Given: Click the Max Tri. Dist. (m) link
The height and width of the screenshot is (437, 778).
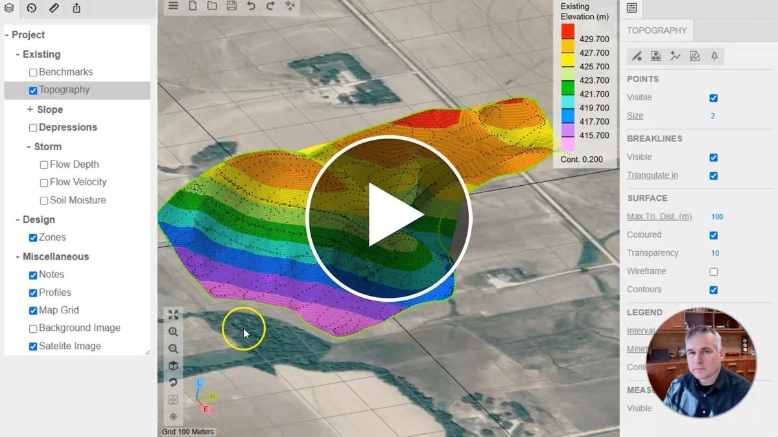Looking at the screenshot, I should (659, 217).
